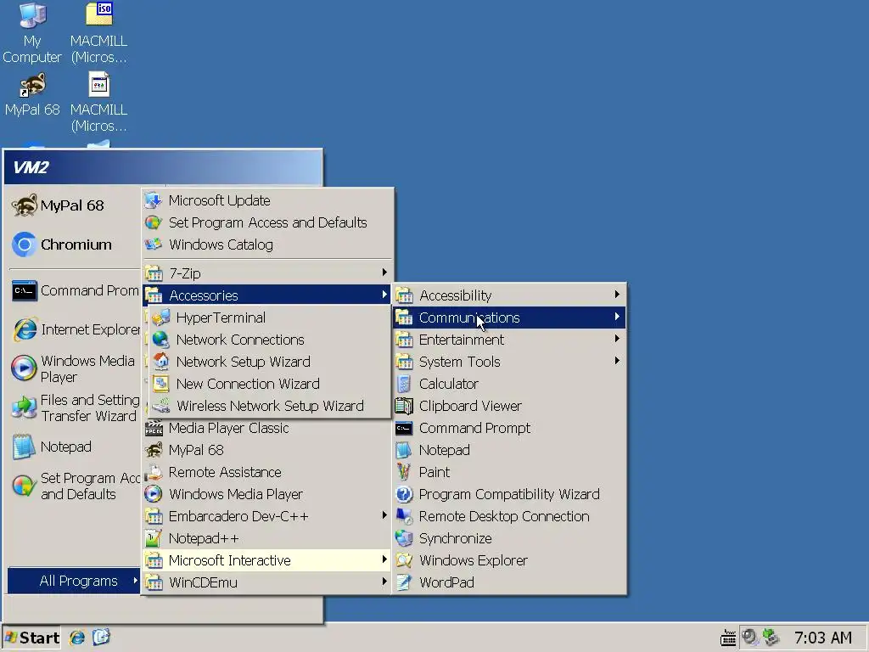Launch Command Prompt from Accessories menu
The width and height of the screenshot is (869, 652).
point(509,428)
